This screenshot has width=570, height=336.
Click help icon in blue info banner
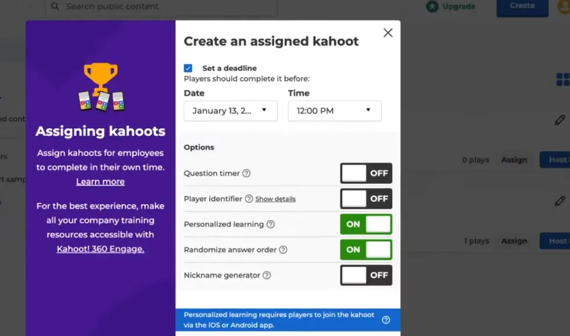[386, 320]
